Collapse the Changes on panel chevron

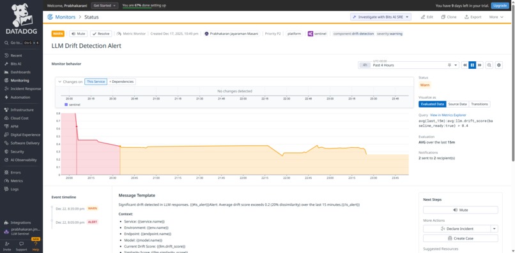pyautogui.click(x=60, y=82)
